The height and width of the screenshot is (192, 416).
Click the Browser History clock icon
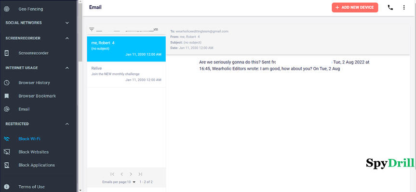point(7,83)
